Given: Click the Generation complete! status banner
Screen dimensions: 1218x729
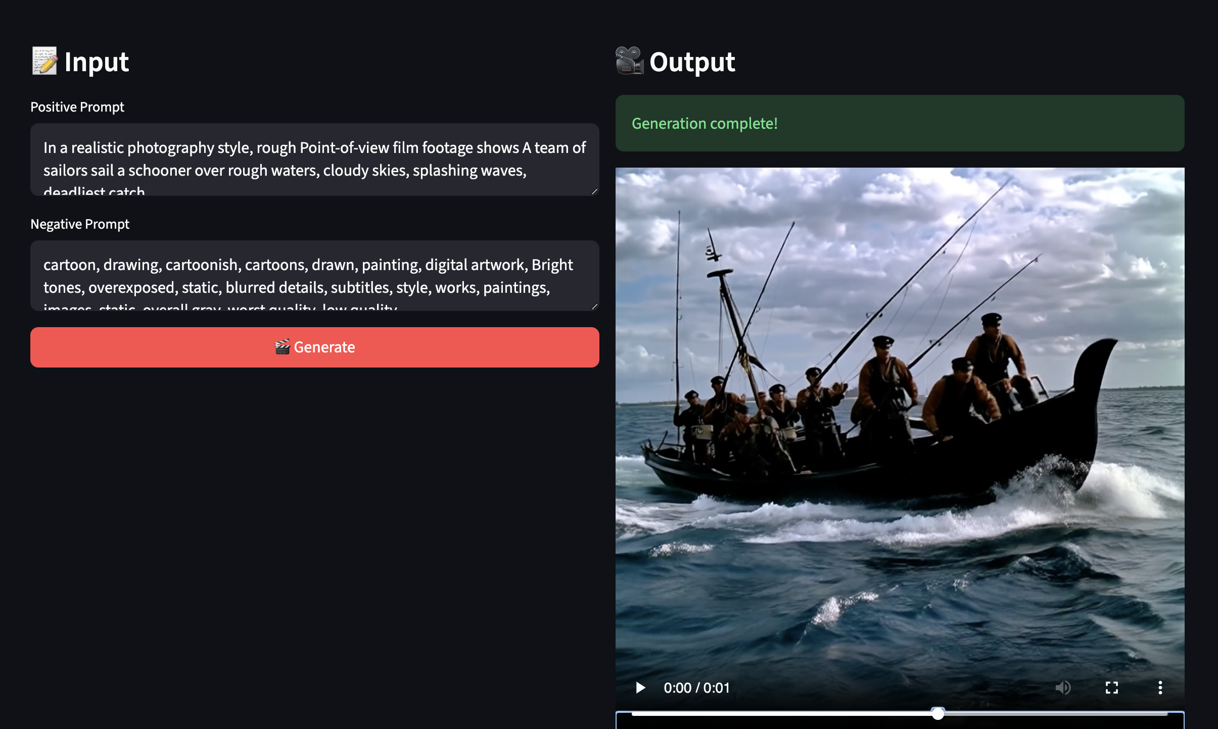Looking at the screenshot, I should [900, 123].
